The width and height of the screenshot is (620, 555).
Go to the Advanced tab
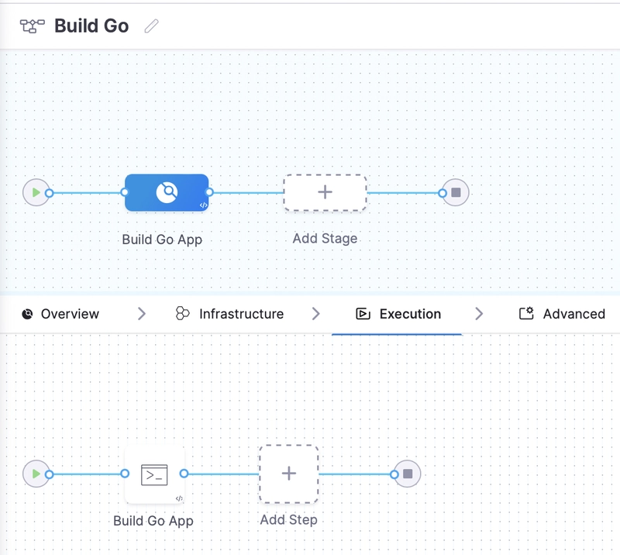pos(562,314)
